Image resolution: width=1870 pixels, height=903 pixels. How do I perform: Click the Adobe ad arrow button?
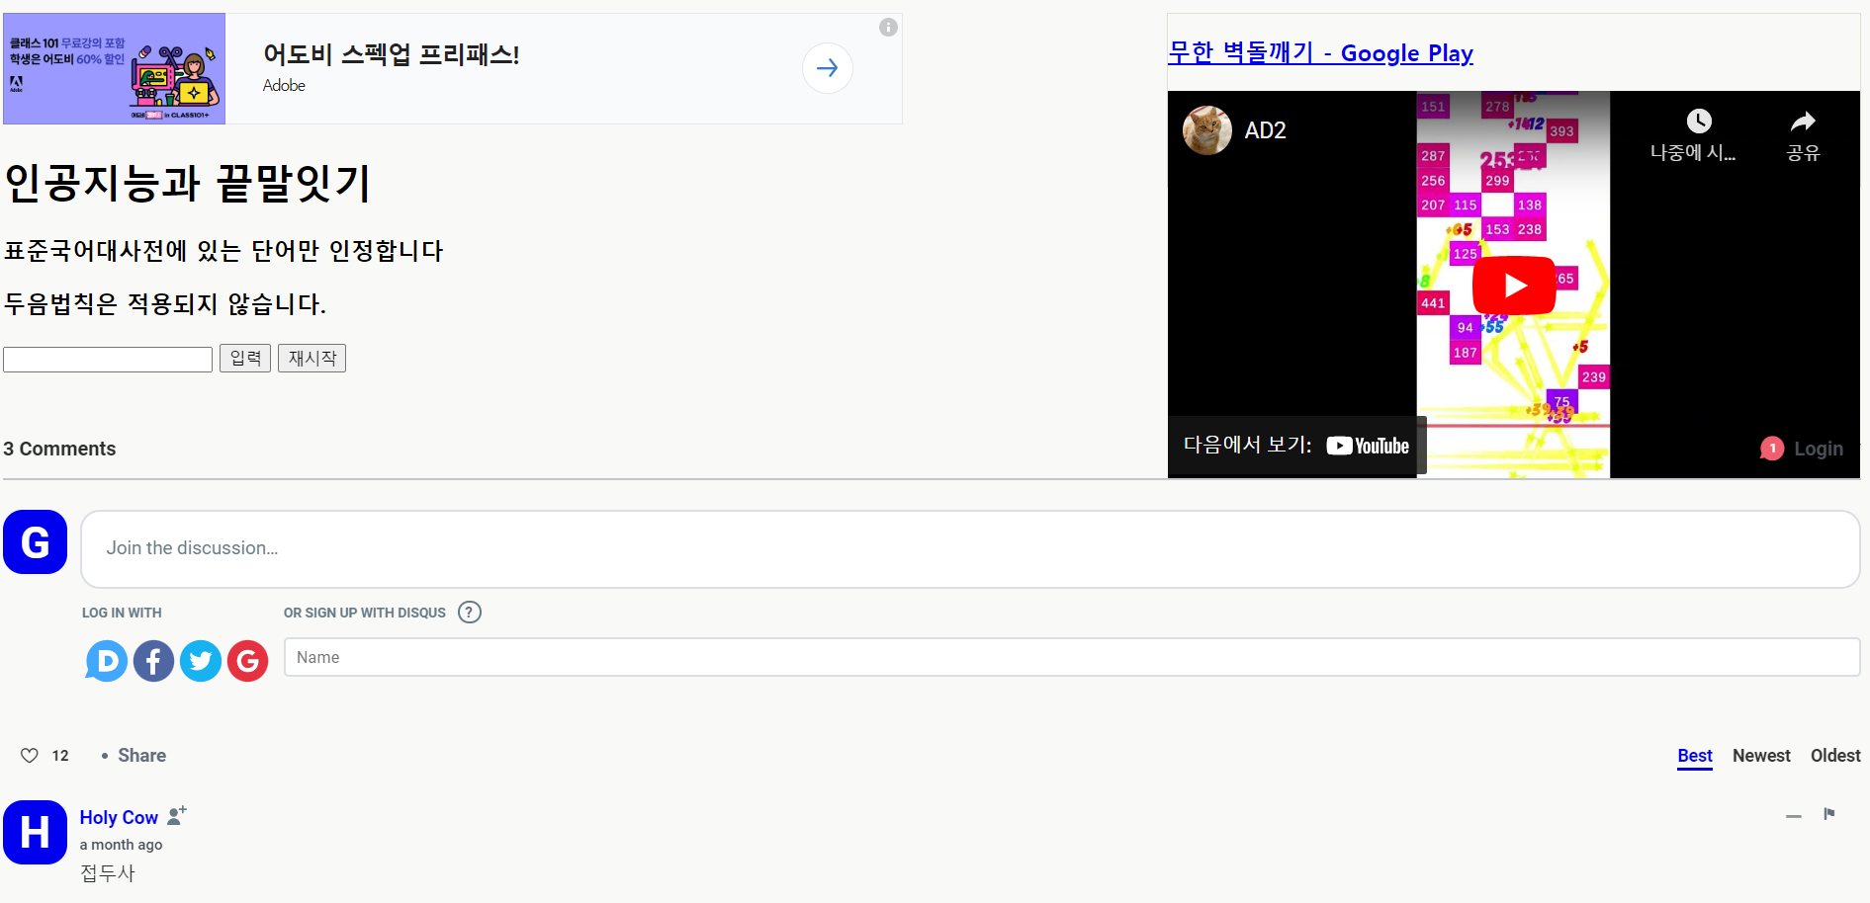tap(827, 68)
